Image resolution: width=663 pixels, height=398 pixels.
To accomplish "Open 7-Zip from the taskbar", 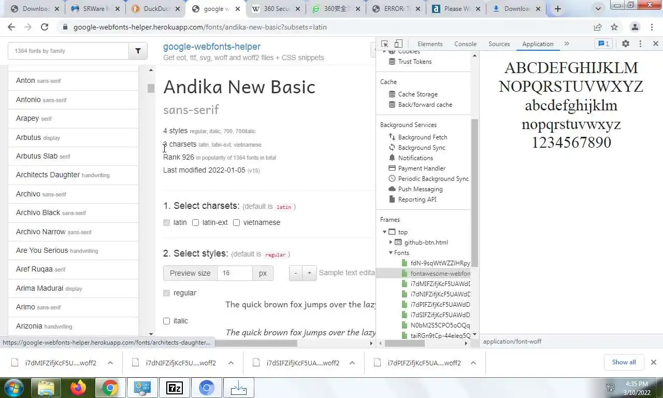I will pos(175,388).
